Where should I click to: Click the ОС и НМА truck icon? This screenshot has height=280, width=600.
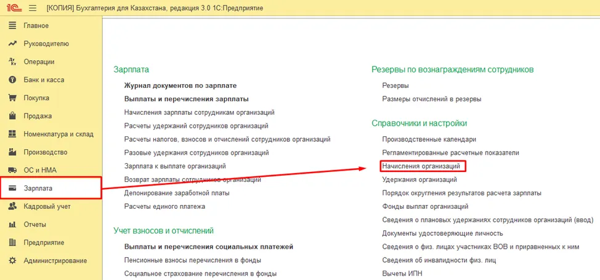[x=12, y=170]
